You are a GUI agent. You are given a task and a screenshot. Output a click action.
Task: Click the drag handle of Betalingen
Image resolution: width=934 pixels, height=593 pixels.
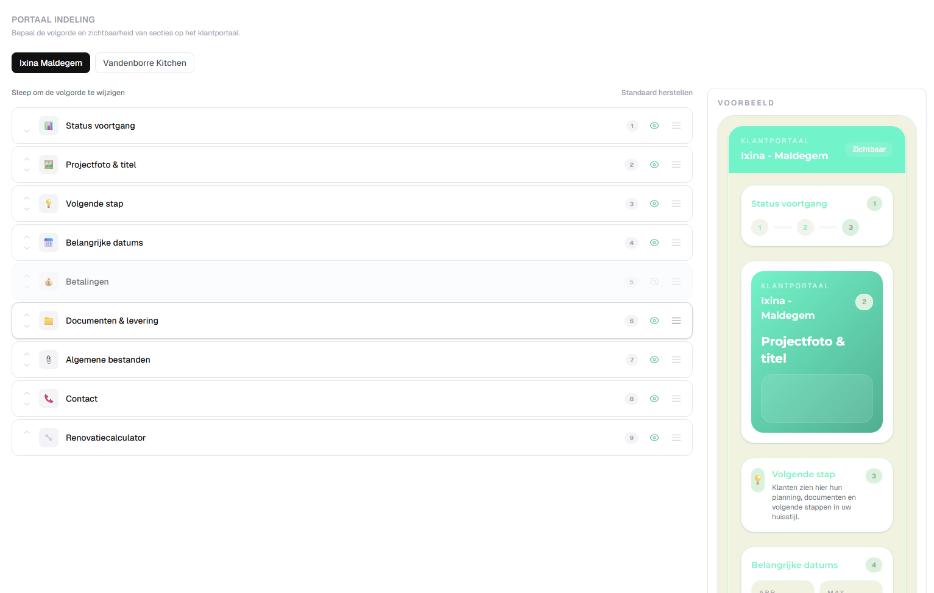[676, 282]
